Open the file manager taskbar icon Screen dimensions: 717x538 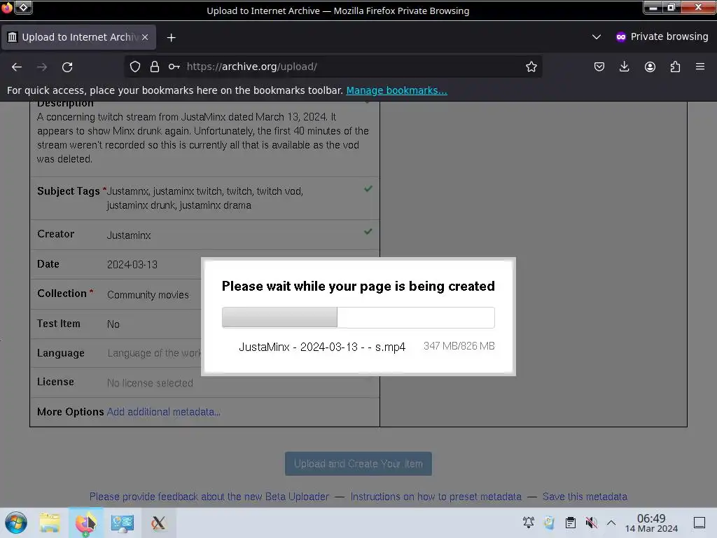(50, 523)
